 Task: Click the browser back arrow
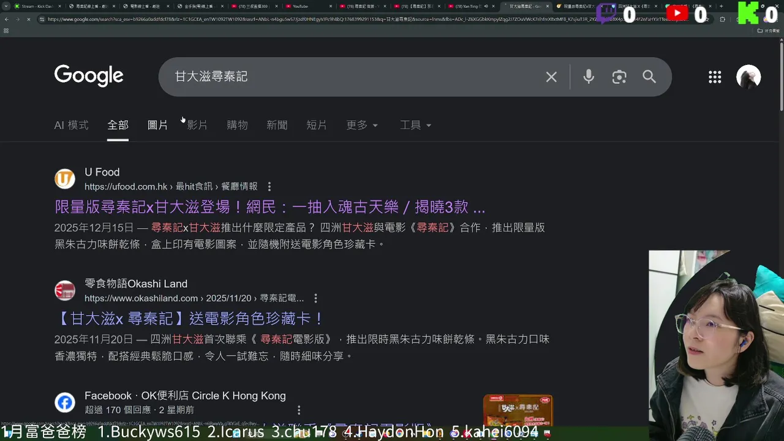pos(6,19)
